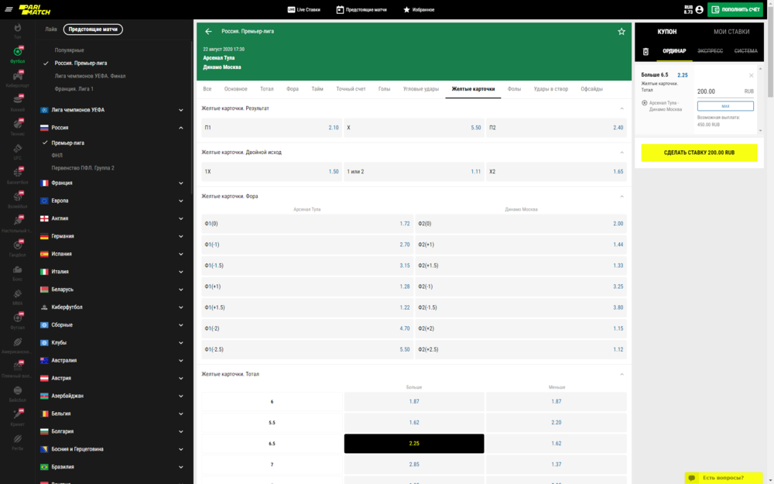
Task: Select Ф2(-1.5) handicap odds 3.80
Action: [x=521, y=307]
